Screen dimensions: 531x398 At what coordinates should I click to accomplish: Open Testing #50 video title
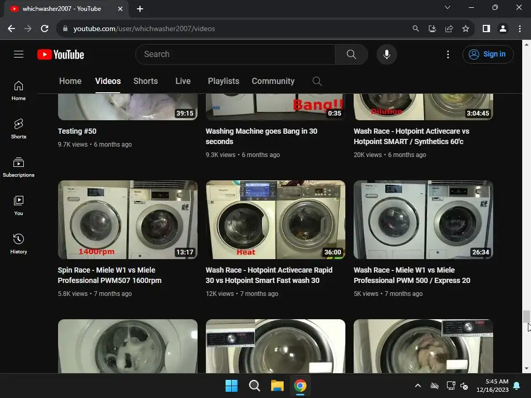[77, 131]
